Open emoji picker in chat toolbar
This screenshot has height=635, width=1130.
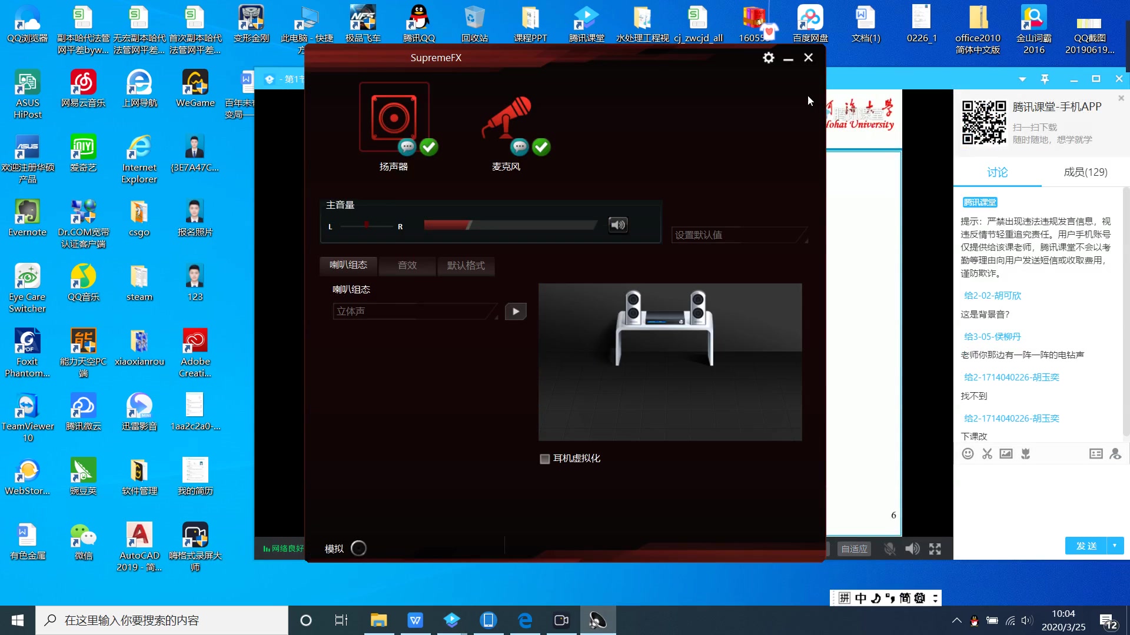(x=968, y=454)
